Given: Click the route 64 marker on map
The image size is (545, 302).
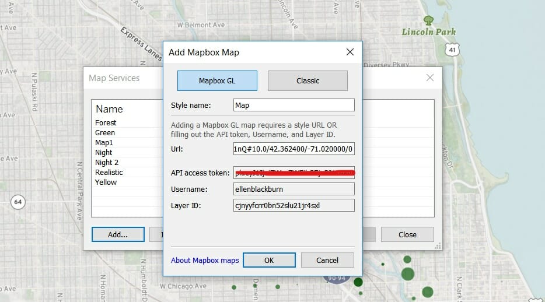Looking at the screenshot, I should point(18,202).
